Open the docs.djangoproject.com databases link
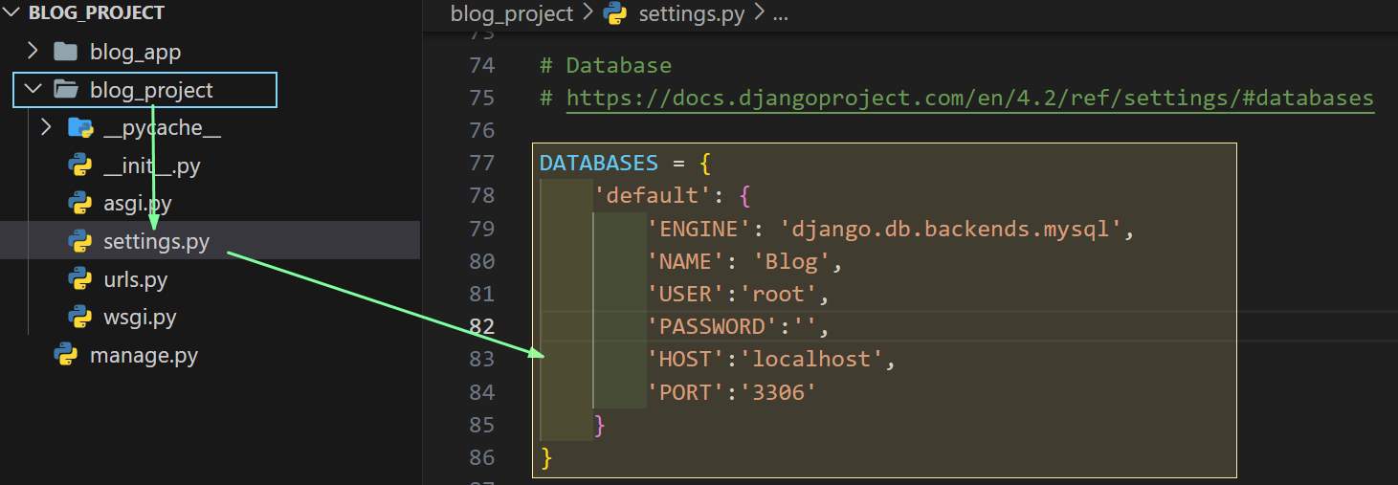 [x=970, y=98]
